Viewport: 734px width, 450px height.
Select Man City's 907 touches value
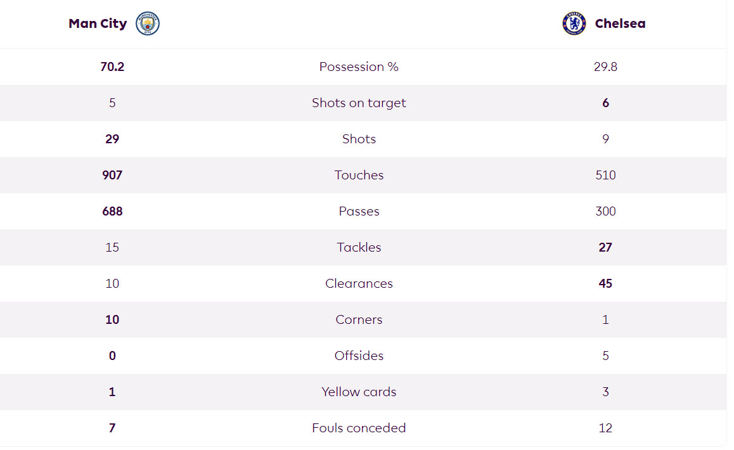click(112, 175)
